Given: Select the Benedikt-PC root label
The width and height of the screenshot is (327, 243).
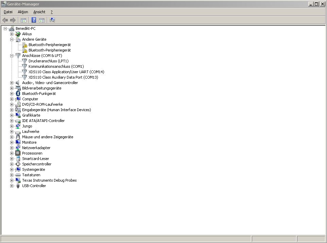Looking at the screenshot, I should coord(25,28).
